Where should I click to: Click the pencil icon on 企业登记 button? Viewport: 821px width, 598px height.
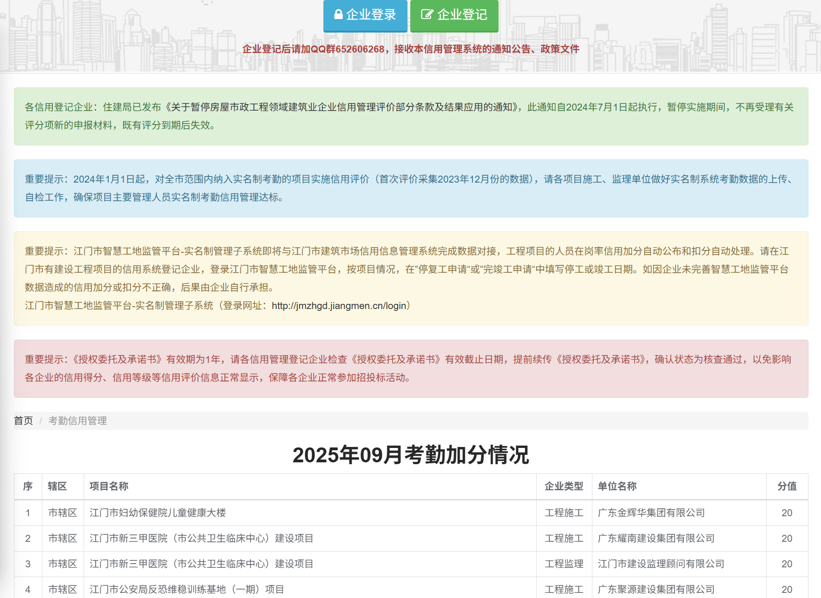[x=427, y=14]
